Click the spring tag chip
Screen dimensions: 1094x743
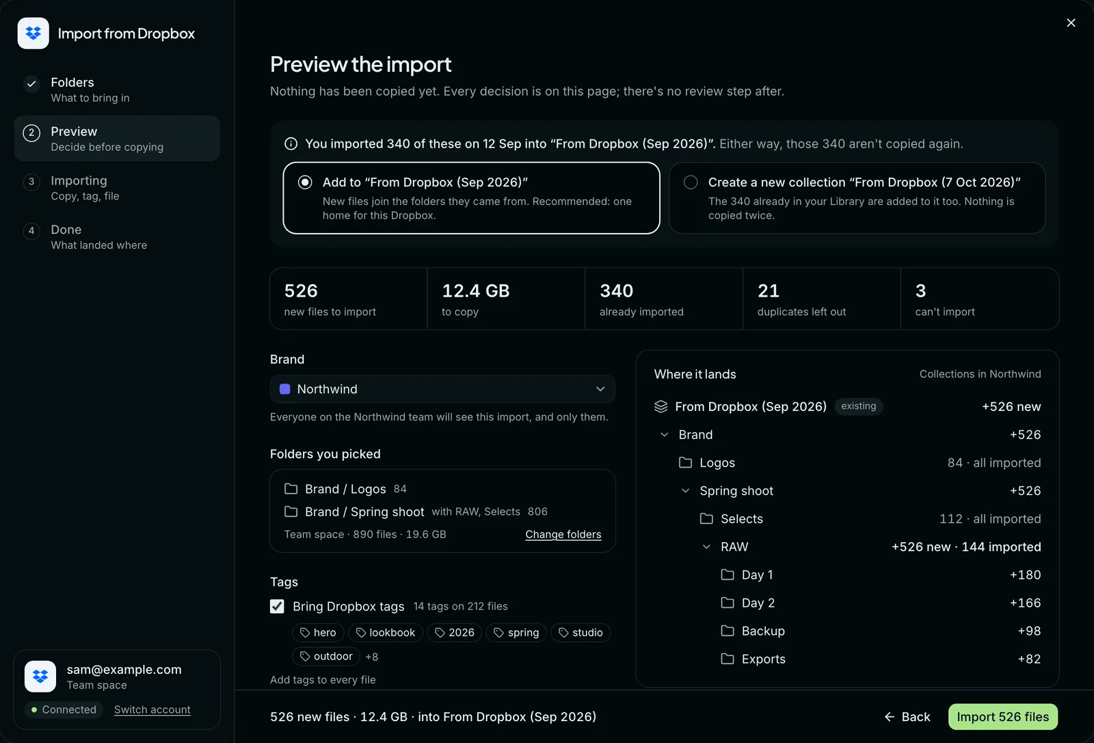click(516, 633)
